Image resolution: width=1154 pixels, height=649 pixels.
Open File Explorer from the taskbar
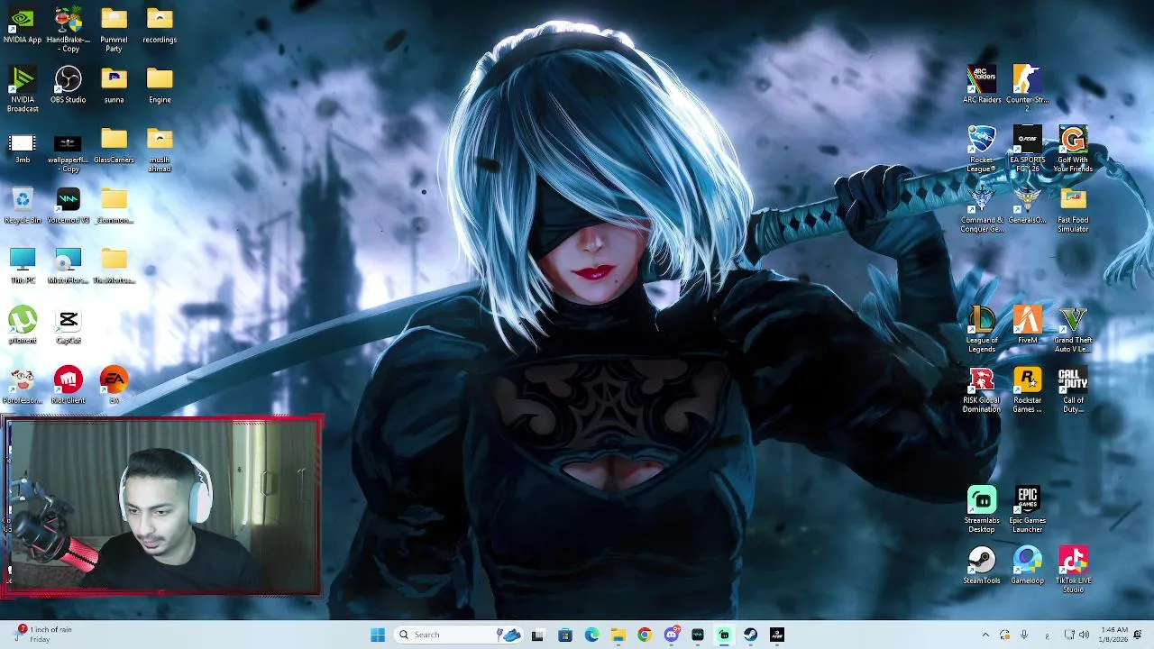pyautogui.click(x=618, y=635)
